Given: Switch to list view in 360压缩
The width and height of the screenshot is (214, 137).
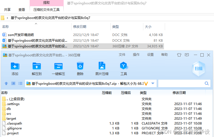Looking at the screenshot, I should click(20, 83).
